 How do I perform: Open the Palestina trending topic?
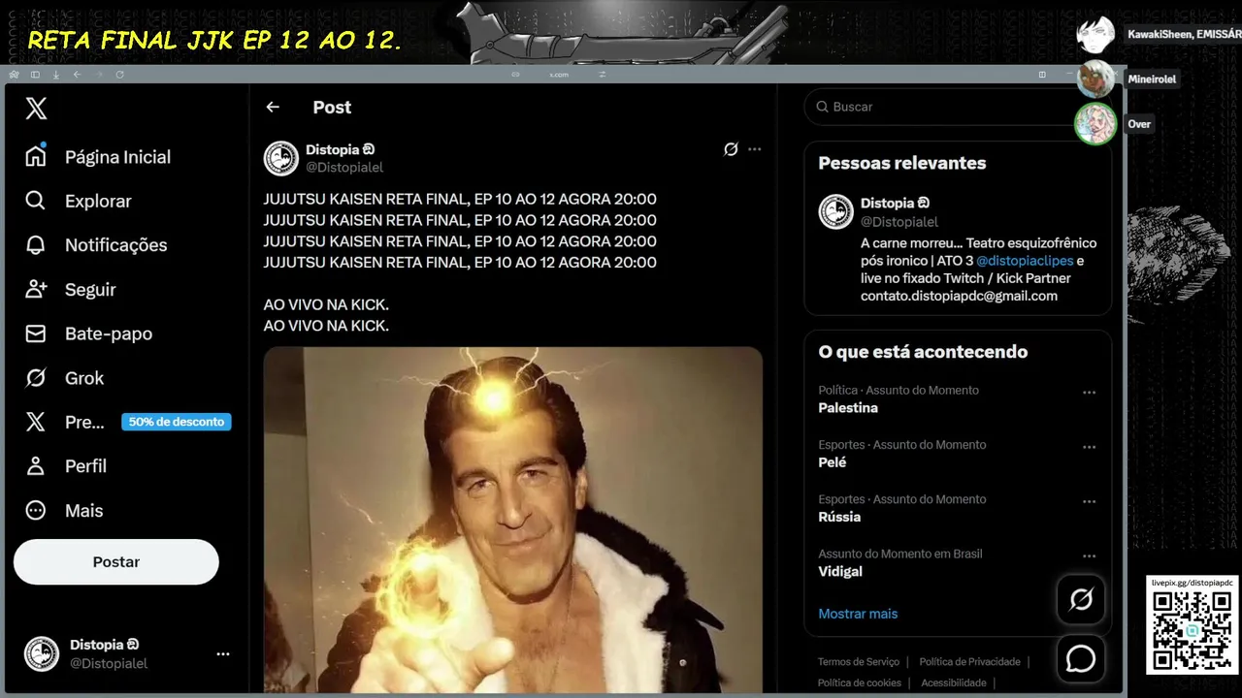coord(848,408)
